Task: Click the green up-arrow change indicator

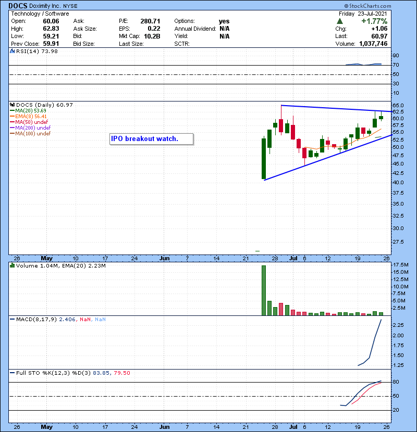Action: (340, 21)
